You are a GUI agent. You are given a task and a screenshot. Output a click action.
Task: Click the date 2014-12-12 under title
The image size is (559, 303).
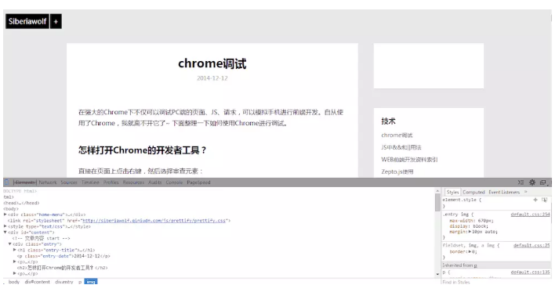click(212, 78)
